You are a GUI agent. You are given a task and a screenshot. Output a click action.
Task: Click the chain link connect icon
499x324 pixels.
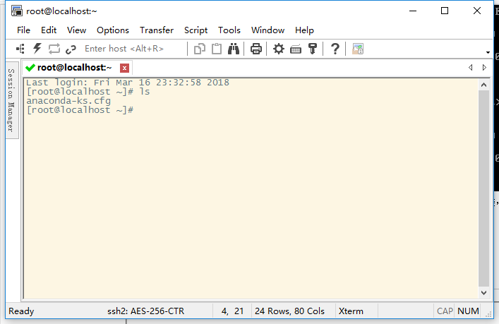pyautogui.click(x=71, y=49)
